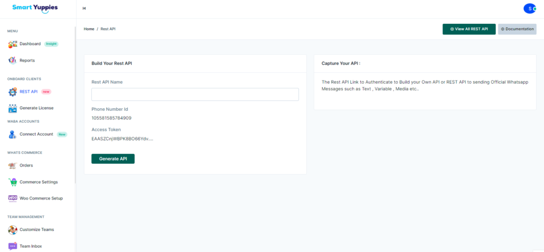Select the Generate License menu item

point(36,108)
